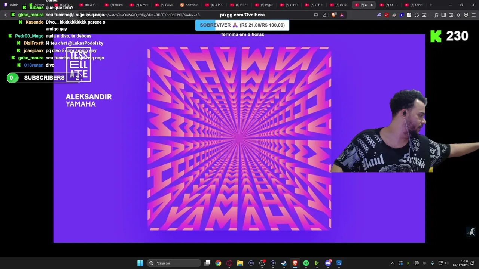Click the share page icon in address bar

point(324,15)
